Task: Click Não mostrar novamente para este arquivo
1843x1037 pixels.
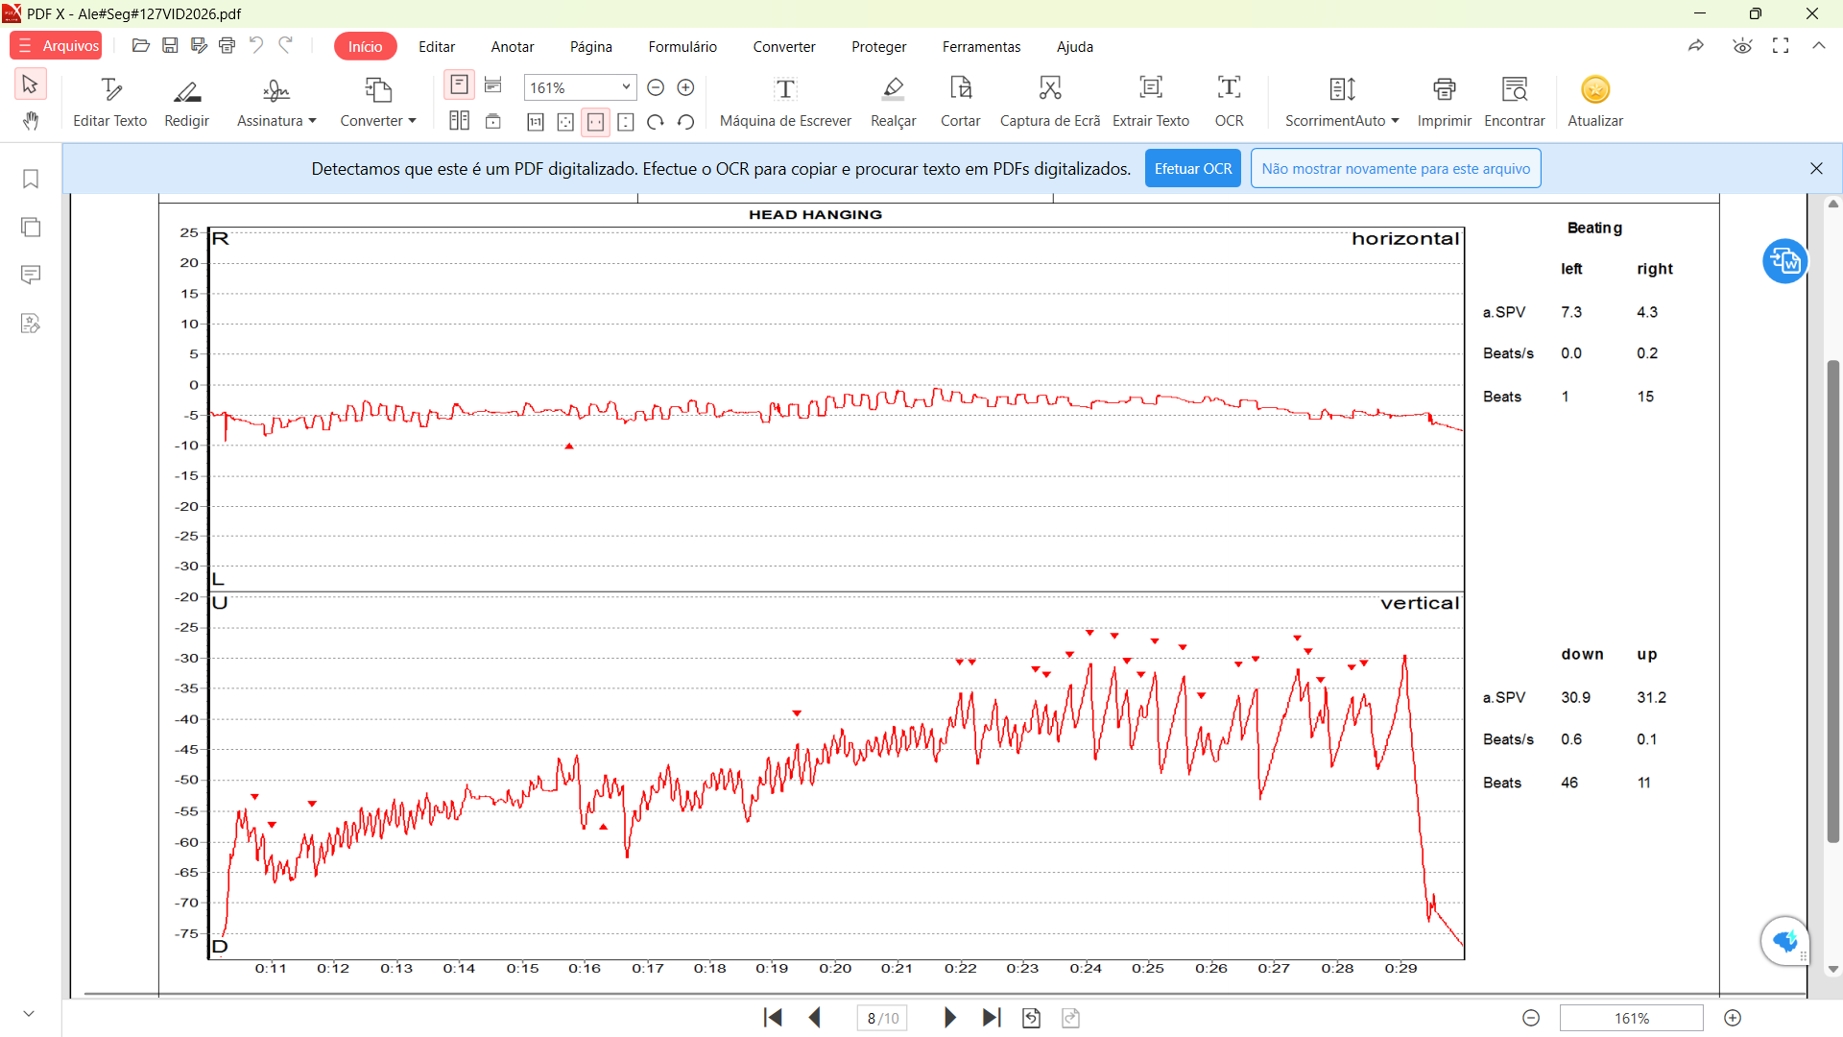Action: tap(1396, 168)
